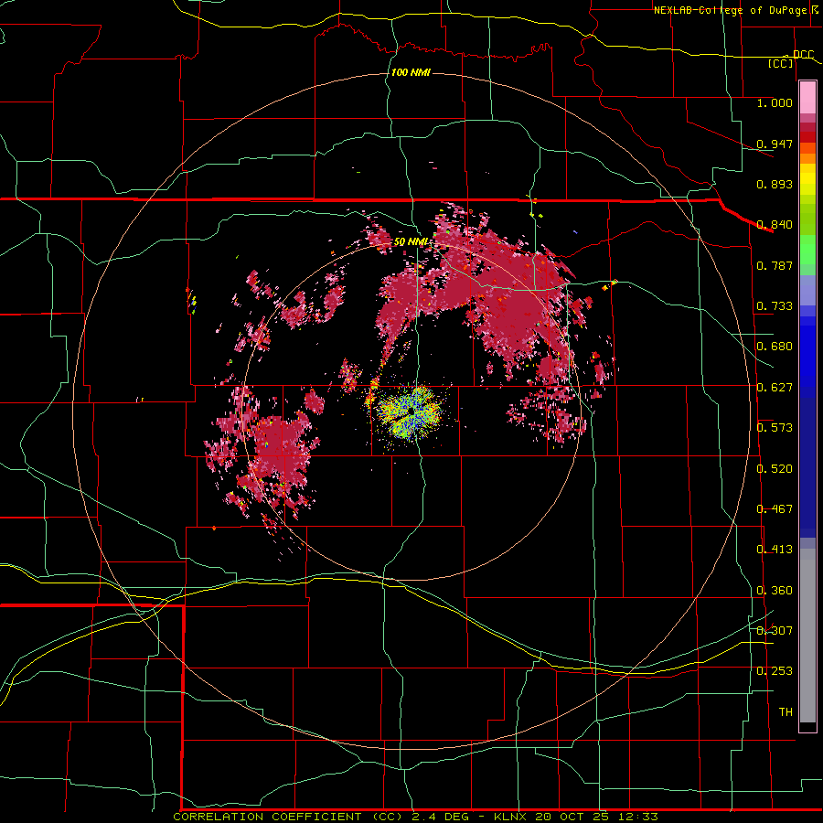Select the gray segment of the color bar

pos(807,636)
